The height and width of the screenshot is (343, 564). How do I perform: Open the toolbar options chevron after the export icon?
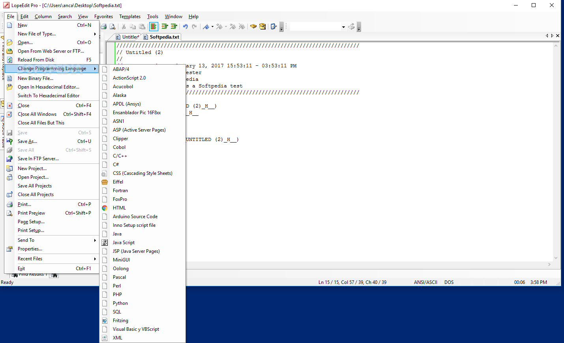tap(281, 27)
